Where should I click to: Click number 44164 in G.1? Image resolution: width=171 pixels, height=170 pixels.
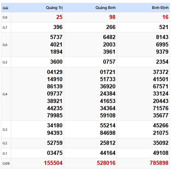pos(108,153)
